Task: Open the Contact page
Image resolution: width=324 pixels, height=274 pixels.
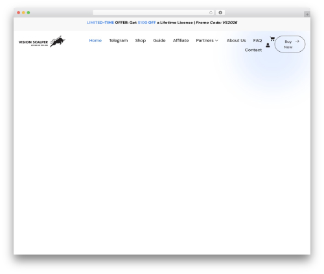Action: point(253,50)
